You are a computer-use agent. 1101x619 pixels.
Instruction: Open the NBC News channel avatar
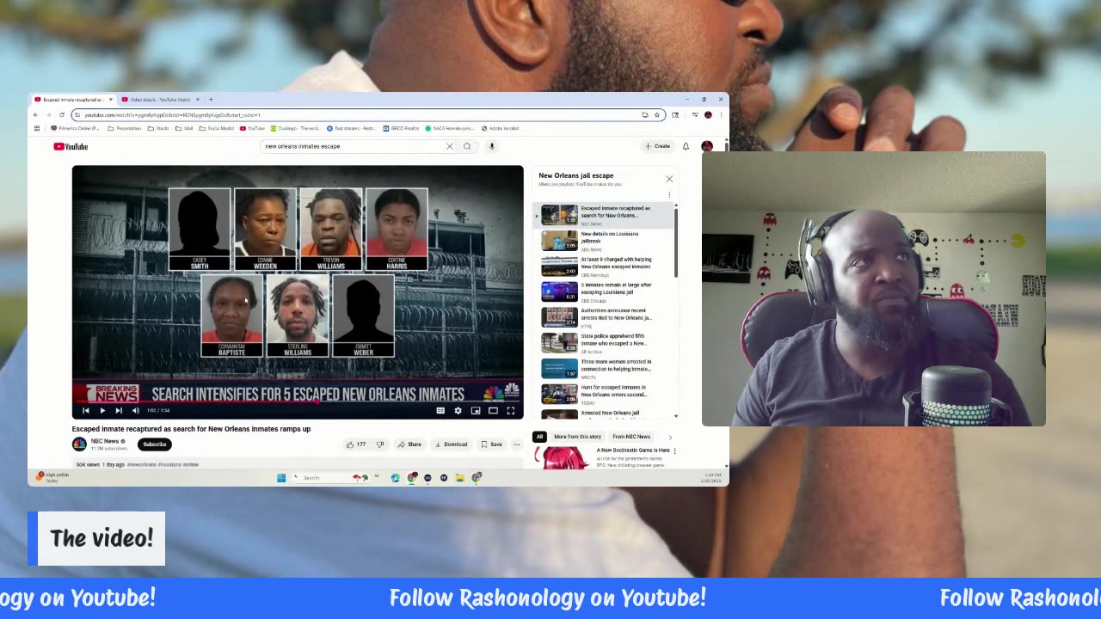coord(79,444)
